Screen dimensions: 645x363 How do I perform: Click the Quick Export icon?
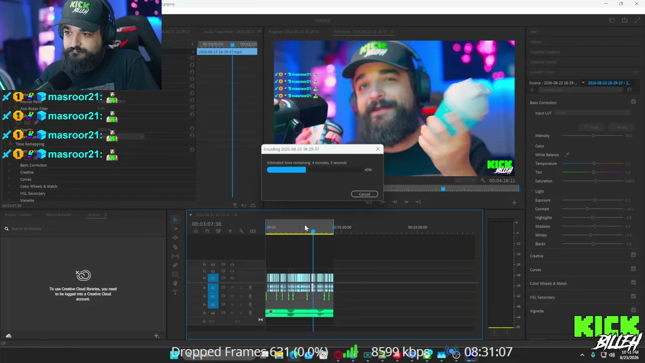(x=625, y=20)
